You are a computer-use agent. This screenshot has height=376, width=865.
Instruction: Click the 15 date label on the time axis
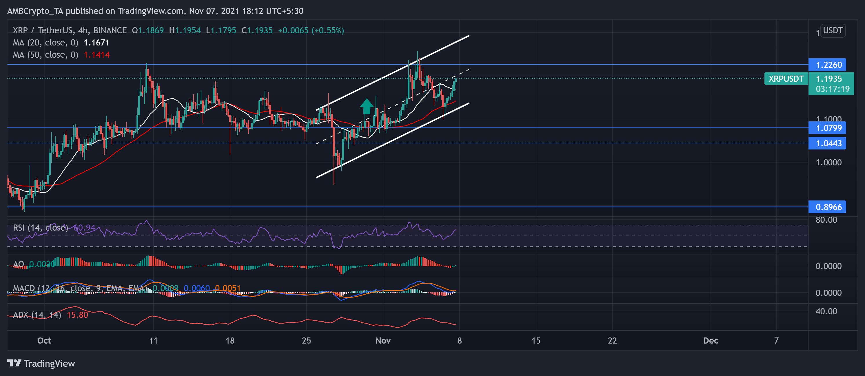pos(536,341)
